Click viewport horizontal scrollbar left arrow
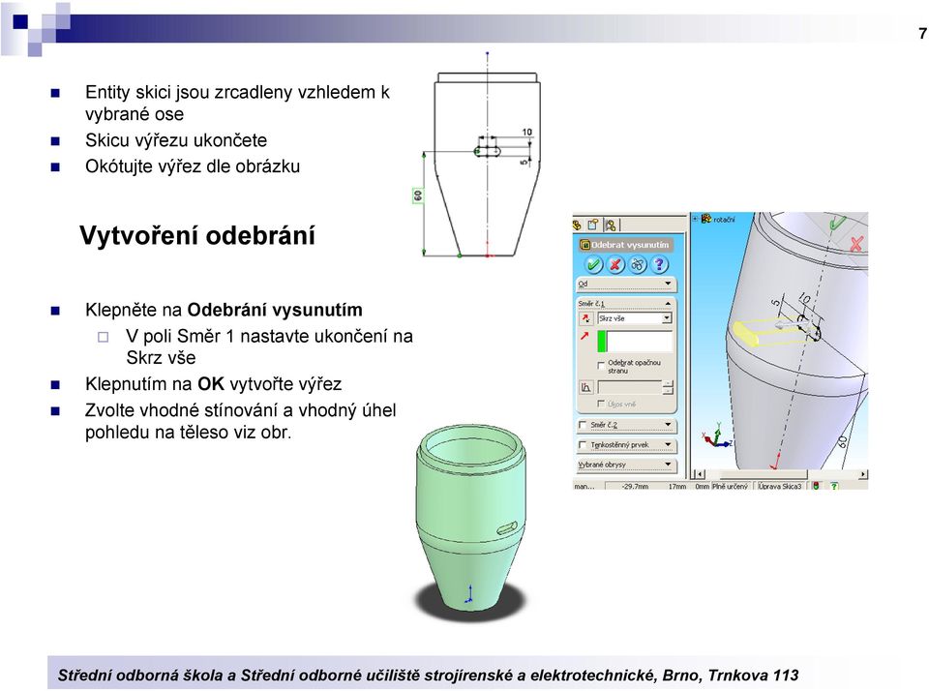929x691 pixels. click(700, 474)
